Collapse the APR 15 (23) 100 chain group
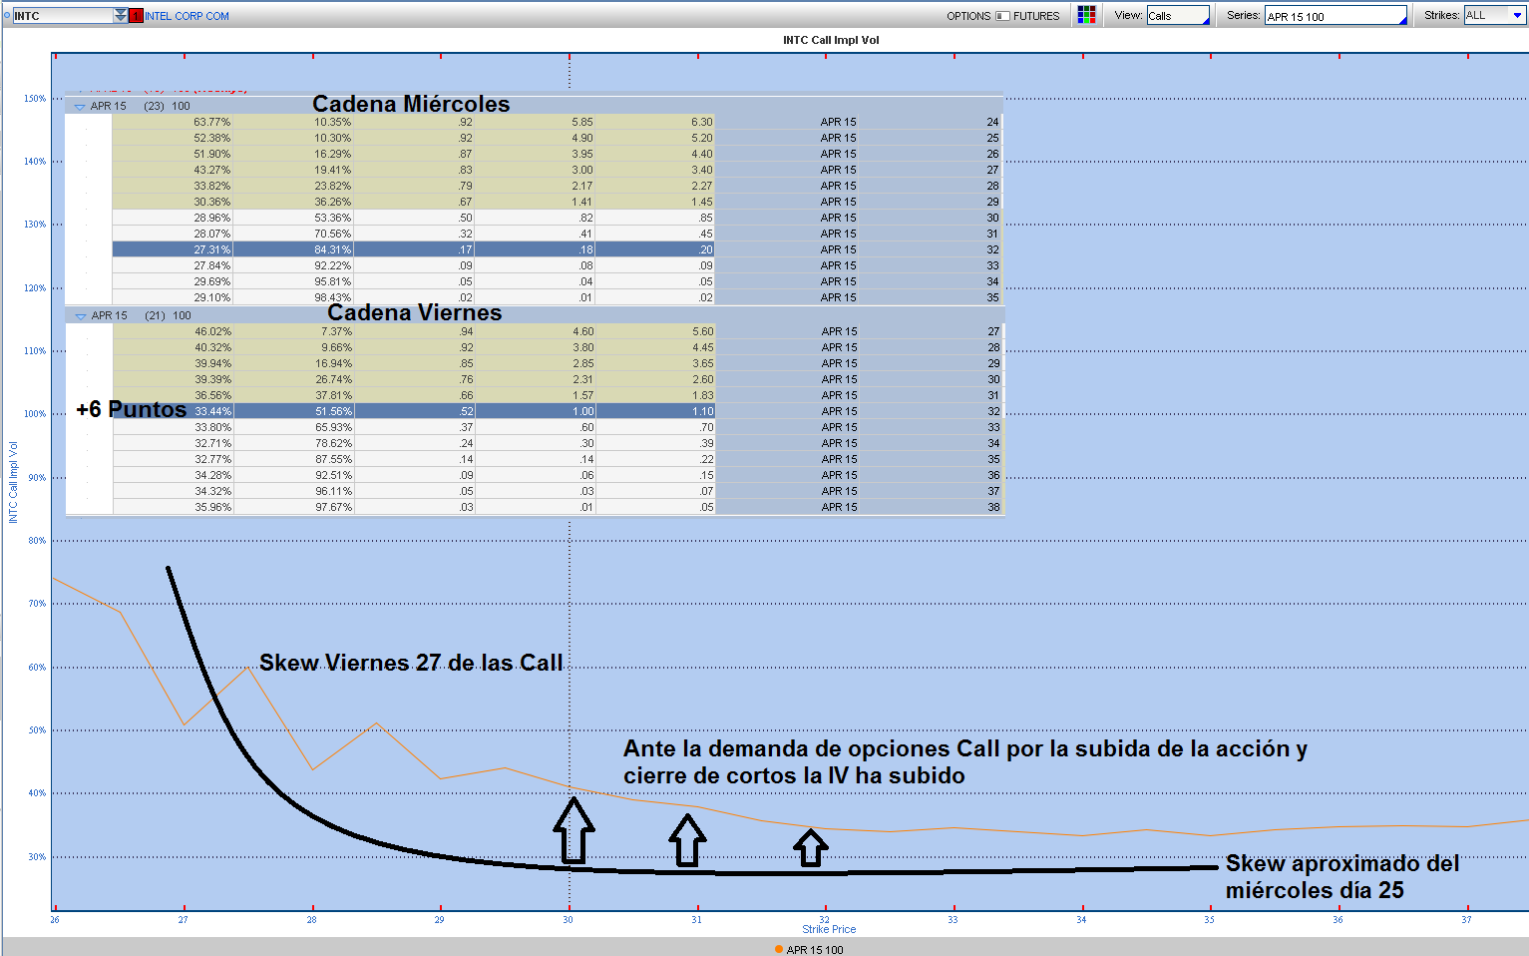Image resolution: width=1529 pixels, height=956 pixels. coord(80,106)
